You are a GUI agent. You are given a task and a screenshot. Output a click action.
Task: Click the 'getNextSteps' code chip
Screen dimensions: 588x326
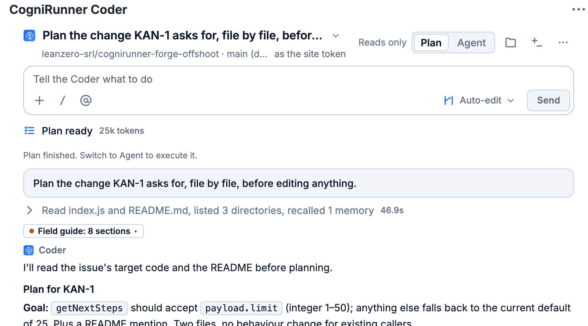coord(89,308)
